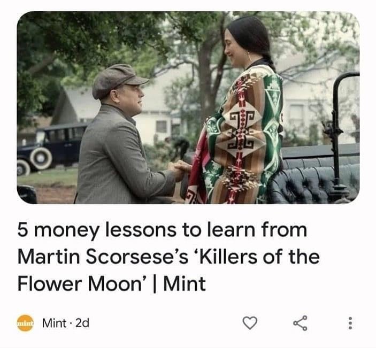Screen dimensions: 376x348
Task: Save story using the heart outline
Action: point(250,322)
